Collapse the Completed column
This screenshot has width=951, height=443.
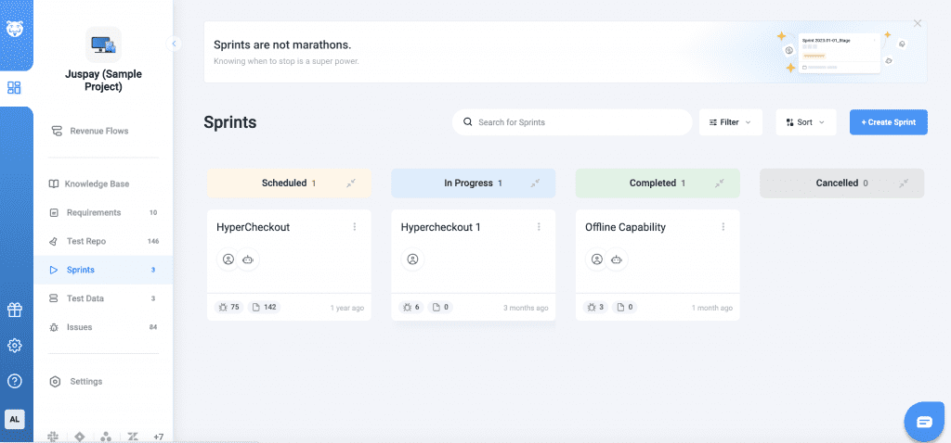point(719,184)
